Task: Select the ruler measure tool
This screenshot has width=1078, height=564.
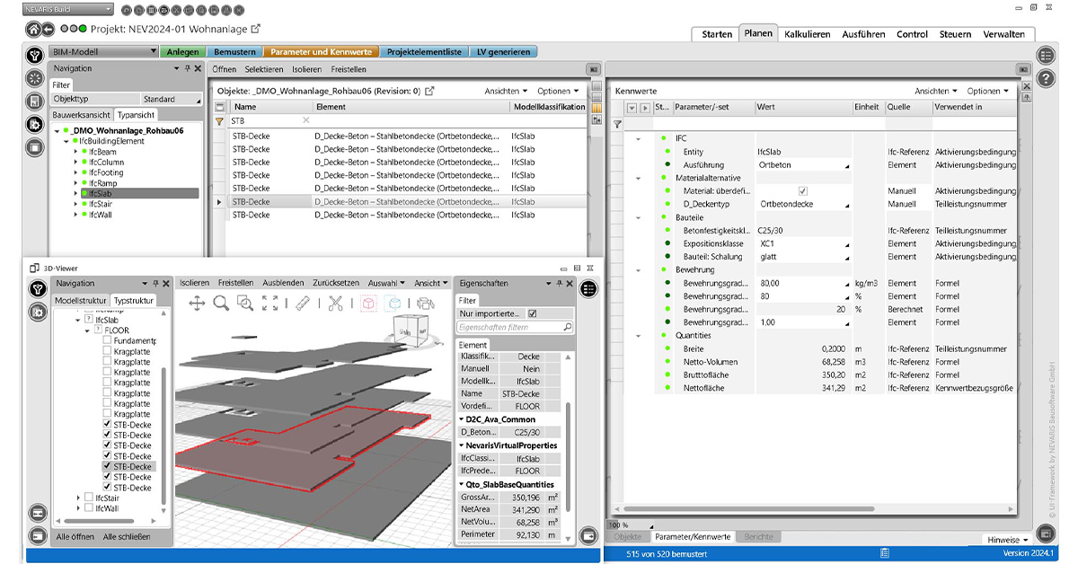Action: pyautogui.click(x=303, y=304)
